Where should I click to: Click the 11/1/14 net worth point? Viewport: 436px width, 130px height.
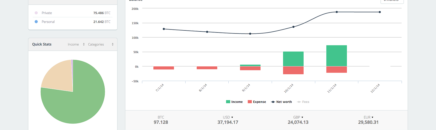click(x=337, y=12)
